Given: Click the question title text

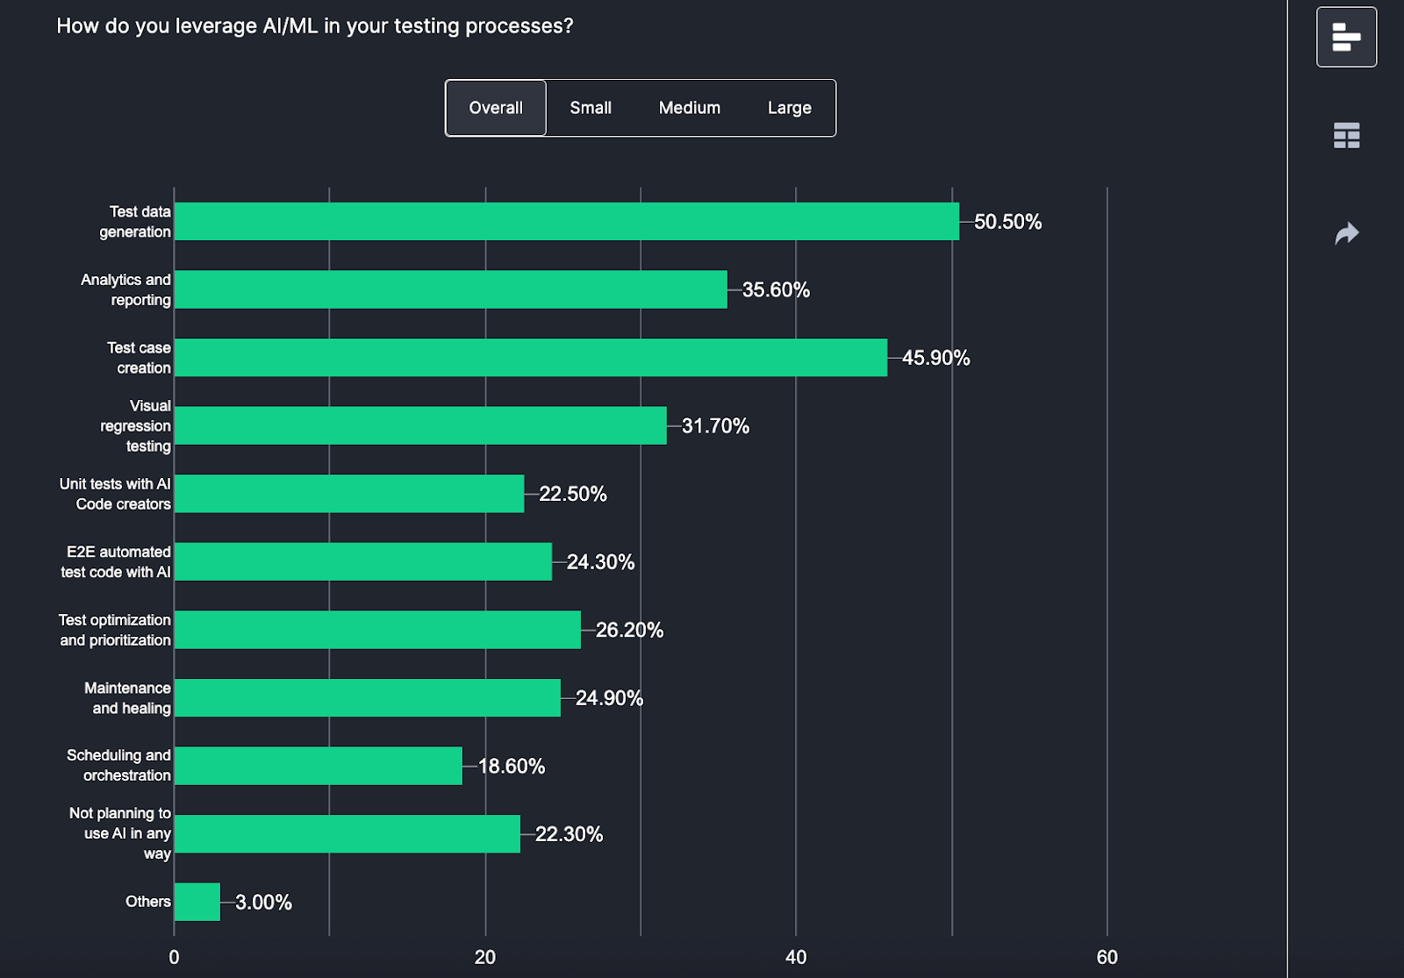Looking at the screenshot, I should [x=314, y=25].
